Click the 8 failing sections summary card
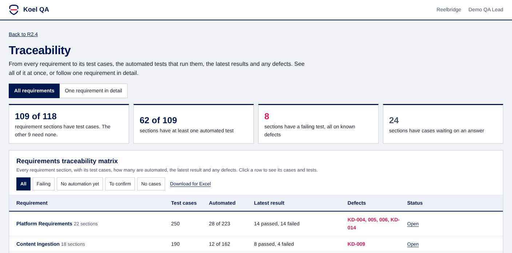This screenshot has height=253, width=512. click(x=318, y=124)
